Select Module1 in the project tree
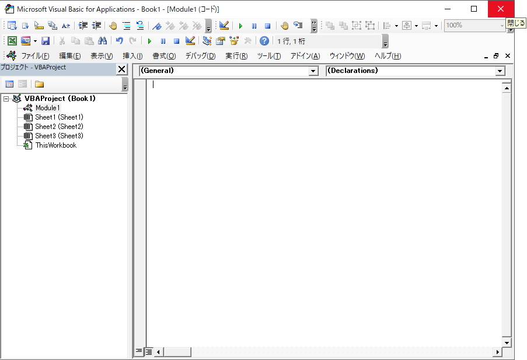The image size is (527, 360). [48, 108]
